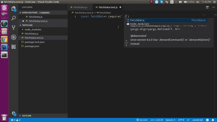217x122 pixels.
Task: Switch to the fetchData.js tab
Action: coord(80,7)
